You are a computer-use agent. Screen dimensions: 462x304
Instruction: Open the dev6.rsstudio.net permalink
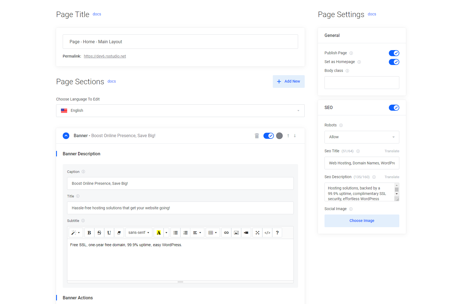pos(105,56)
